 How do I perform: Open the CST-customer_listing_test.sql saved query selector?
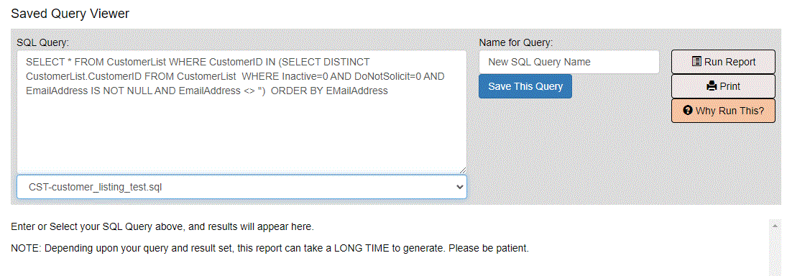coord(241,187)
